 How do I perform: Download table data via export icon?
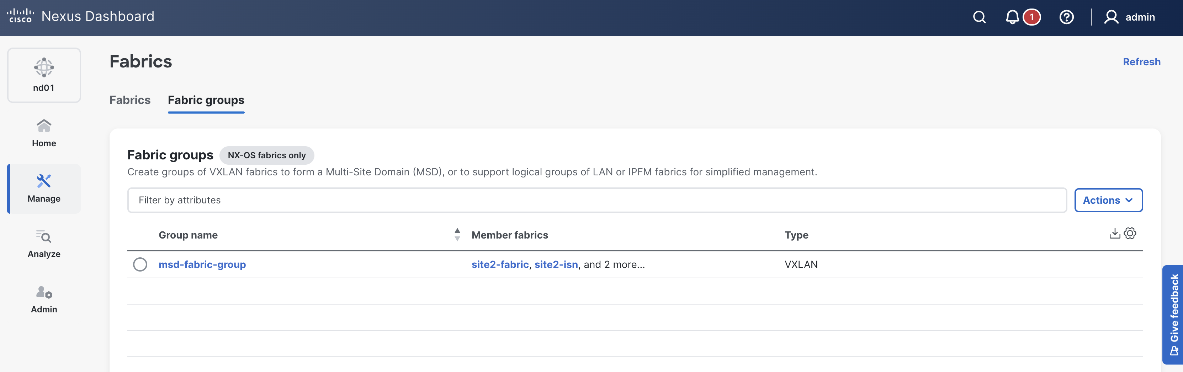[x=1114, y=233]
